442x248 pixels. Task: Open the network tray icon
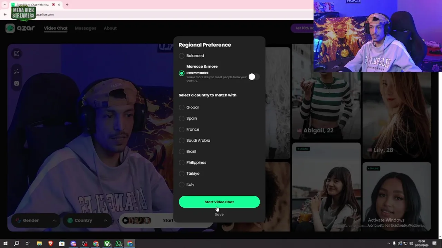click(405, 244)
